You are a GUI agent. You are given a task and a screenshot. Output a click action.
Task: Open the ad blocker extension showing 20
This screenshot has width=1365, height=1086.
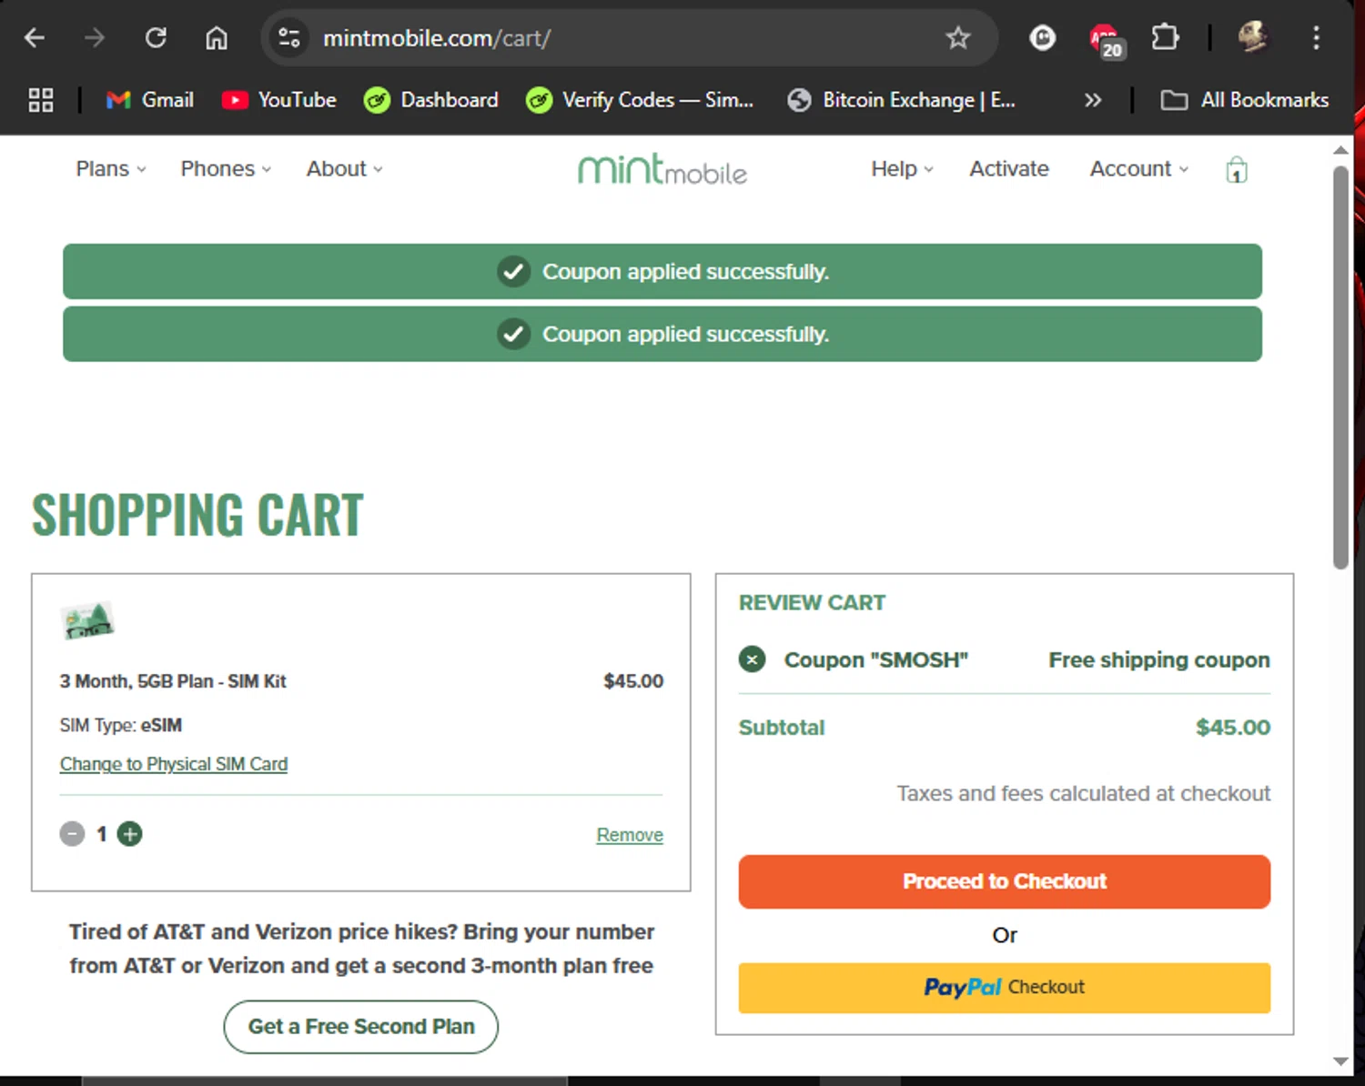click(1107, 41)
